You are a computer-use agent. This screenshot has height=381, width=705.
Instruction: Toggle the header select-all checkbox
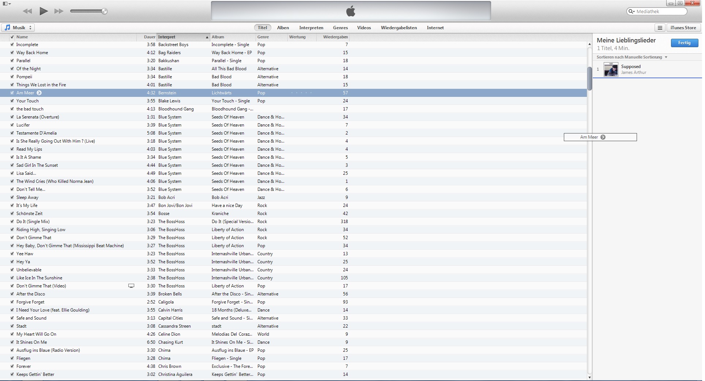12,37
